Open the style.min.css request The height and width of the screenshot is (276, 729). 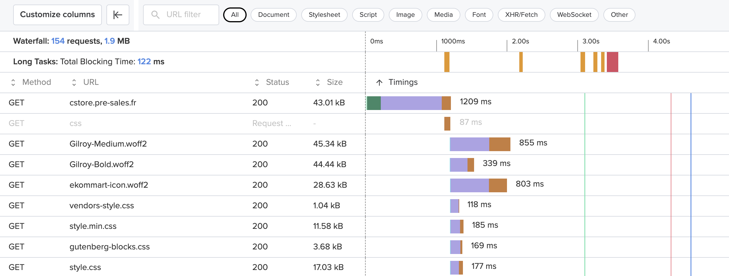point(93,226)
